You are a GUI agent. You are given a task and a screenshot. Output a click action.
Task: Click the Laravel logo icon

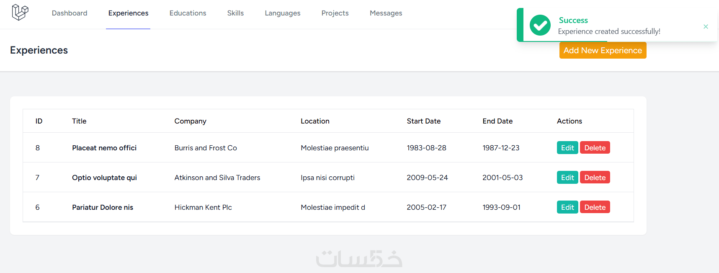coord(20,12)
